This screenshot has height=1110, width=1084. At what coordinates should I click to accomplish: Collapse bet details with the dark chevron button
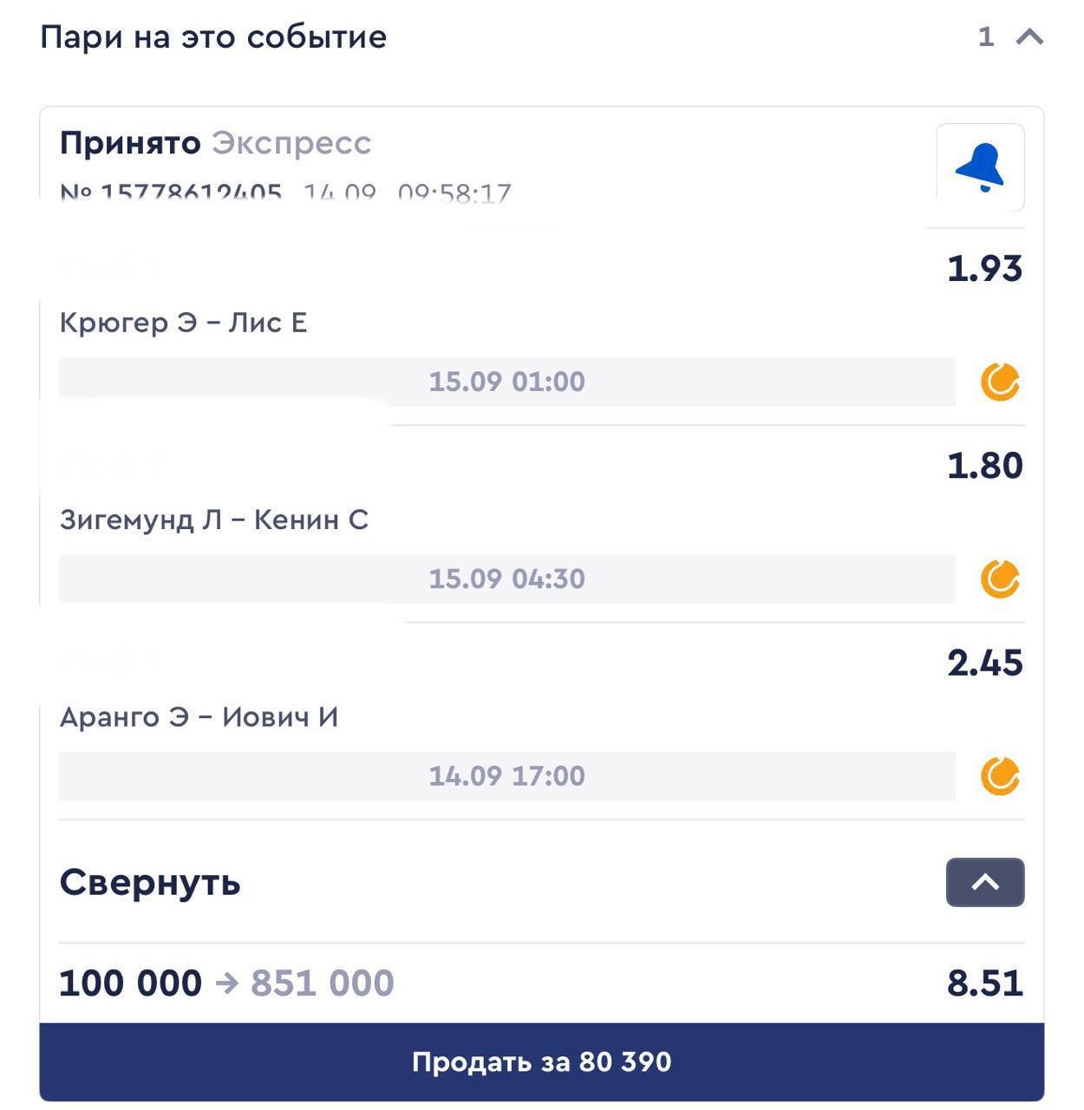[x=985, y=882]
